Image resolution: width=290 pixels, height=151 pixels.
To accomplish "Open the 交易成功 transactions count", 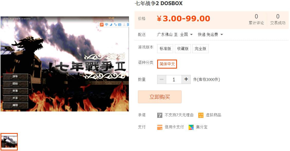I will [278, 20].
